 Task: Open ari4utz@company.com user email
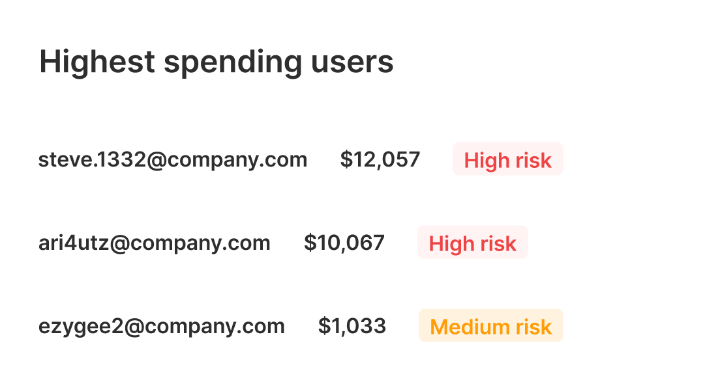tap(154, 243)
